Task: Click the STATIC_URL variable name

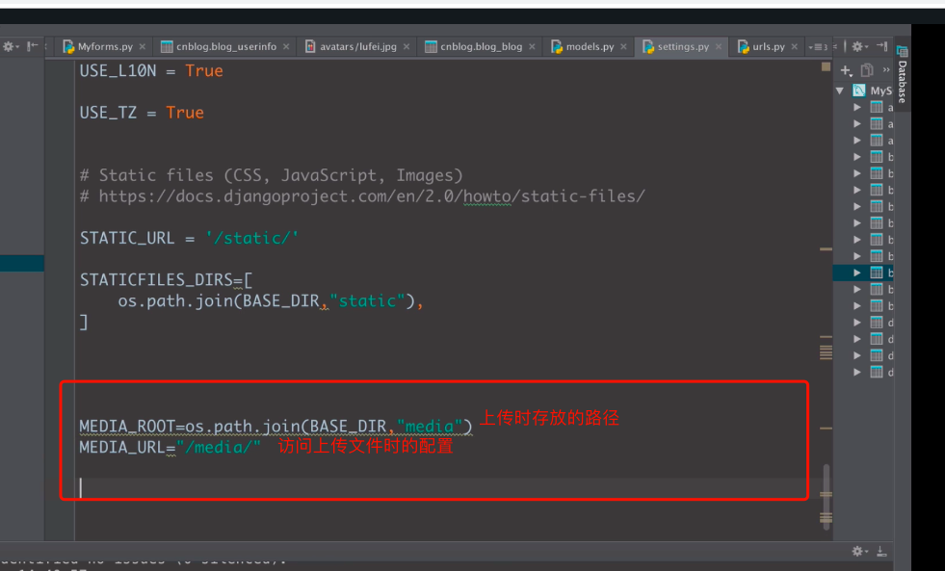Action: point(127,238)
